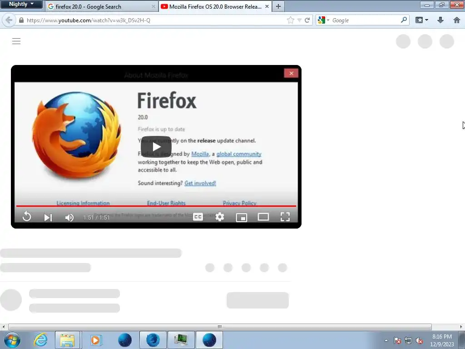The width and height of the screenshot is (465, 349).
Task: Toggle closed captions on the video
Action: pyautogui.click(x=198, y=217)
